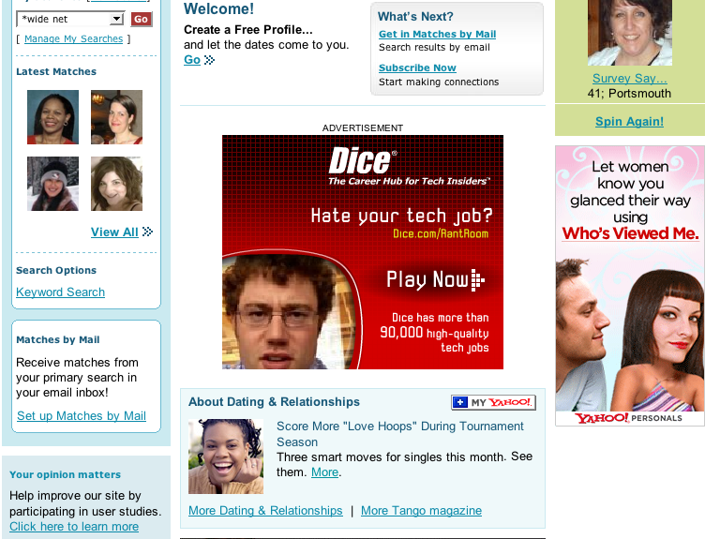This screenshot has height=539, width=720.
Task: Click the 'What's Next?' heading
Action: [x=415, y=17]
